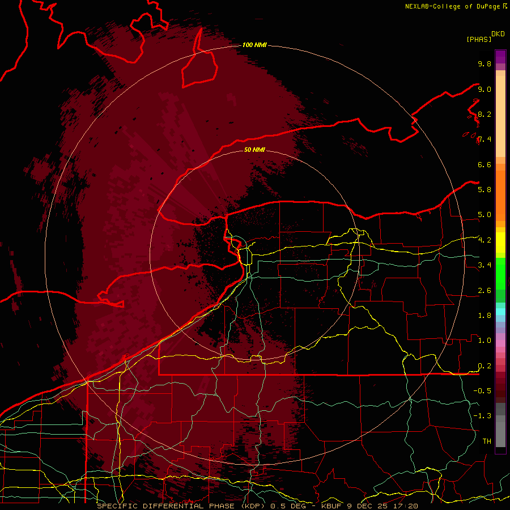This screenshot has width=510, height=510.
Task: Click the pink segment of the color bar
Action: pos(500,343)
